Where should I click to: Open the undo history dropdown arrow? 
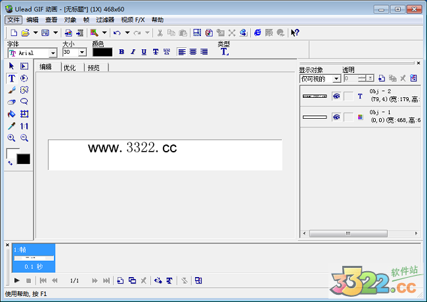(x=127, y=33)
